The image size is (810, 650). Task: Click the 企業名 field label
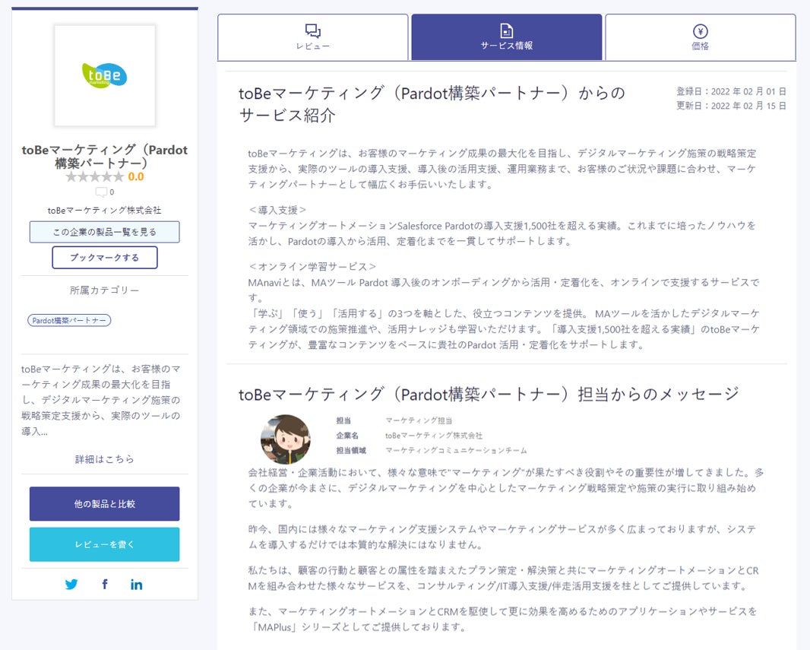(347, 436)
